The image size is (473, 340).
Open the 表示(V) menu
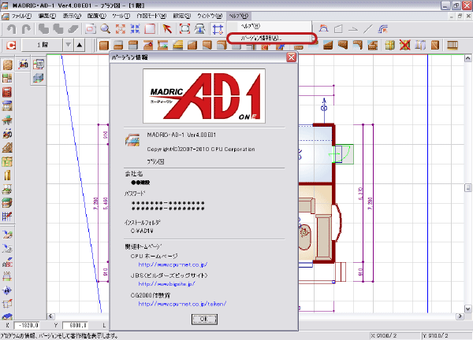72,16
